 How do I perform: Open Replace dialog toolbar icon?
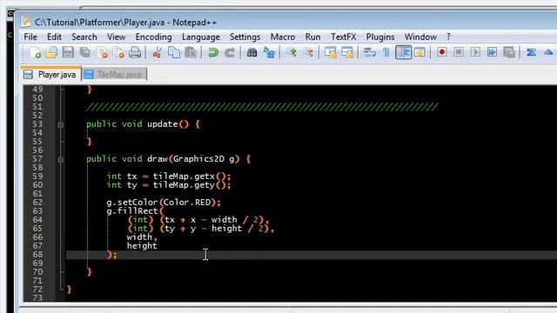(269, 53)
